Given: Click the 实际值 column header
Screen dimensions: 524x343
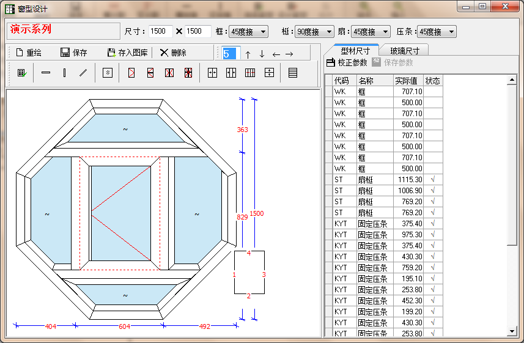Looking at the screenshot, I should [408, 81].
